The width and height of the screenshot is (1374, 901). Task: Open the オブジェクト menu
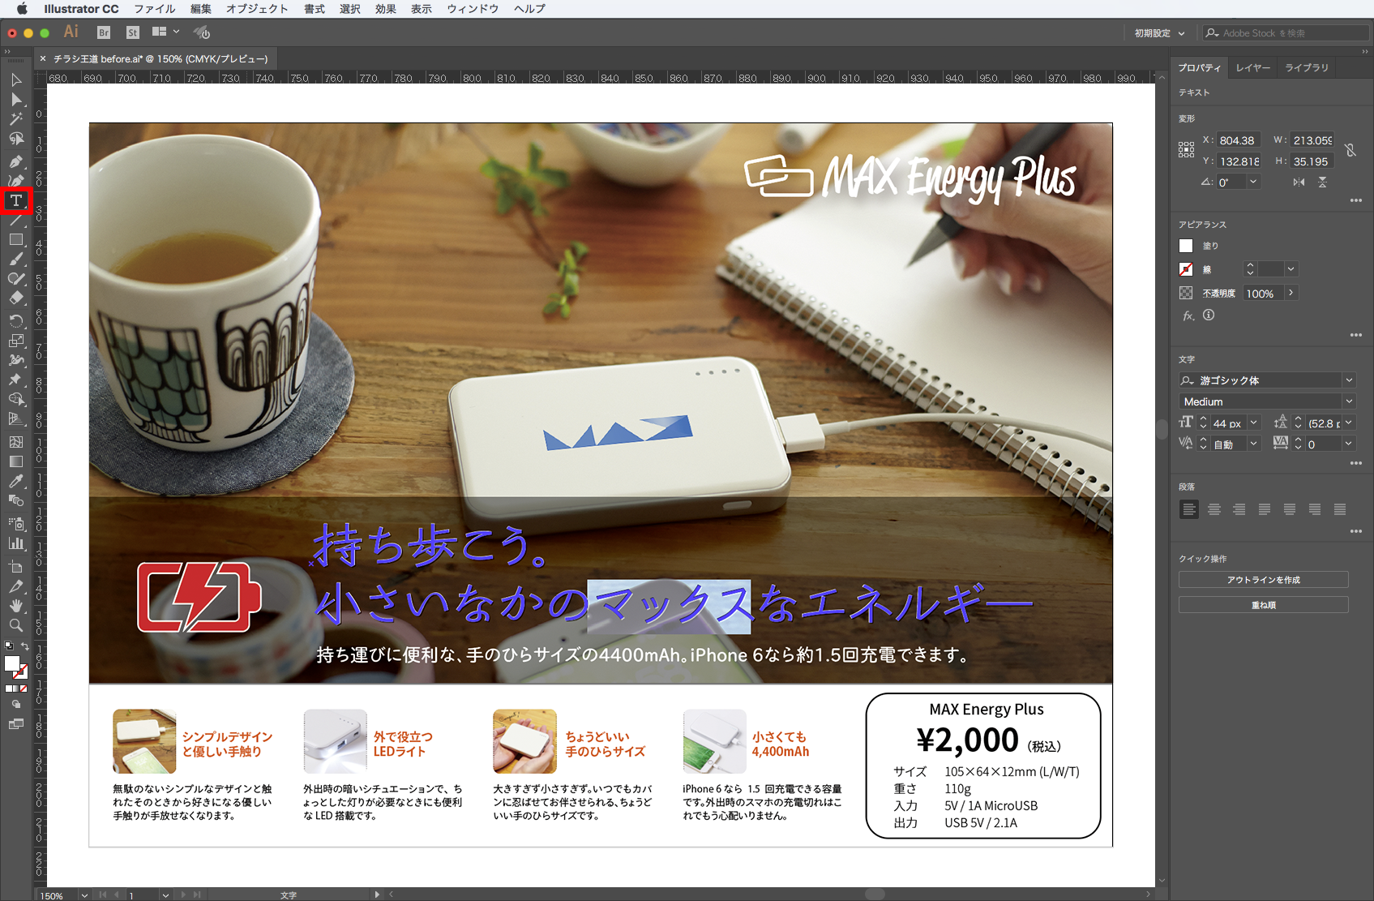[257, 9]
